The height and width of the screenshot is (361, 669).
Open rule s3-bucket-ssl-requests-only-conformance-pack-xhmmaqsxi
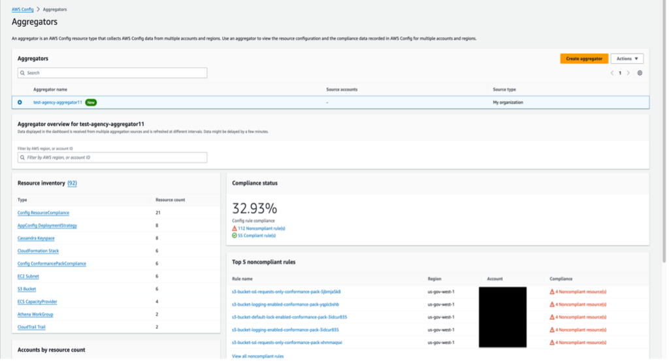tap(287, 343)
